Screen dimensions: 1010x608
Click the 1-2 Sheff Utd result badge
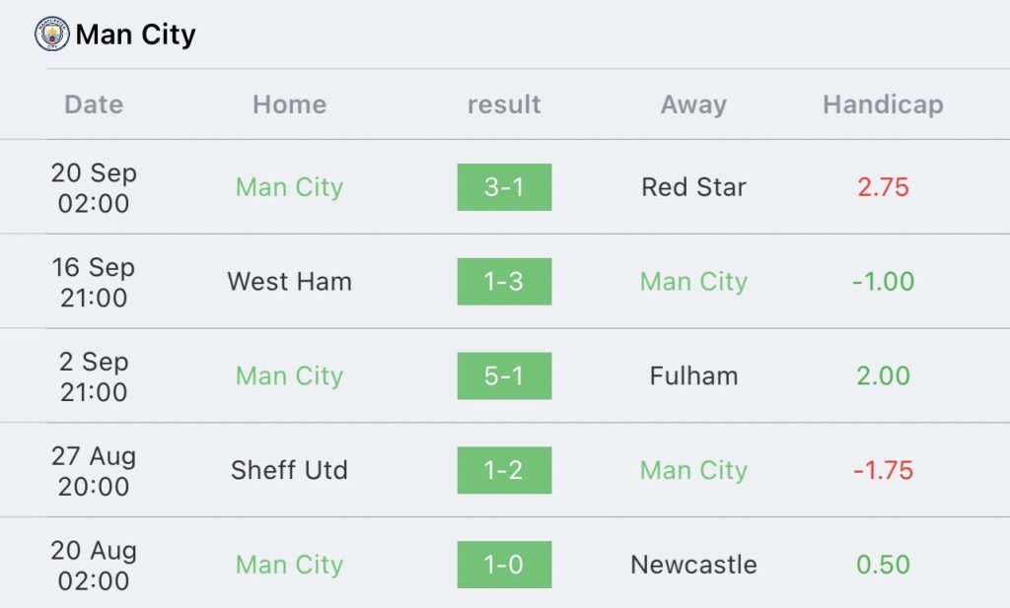504,471
